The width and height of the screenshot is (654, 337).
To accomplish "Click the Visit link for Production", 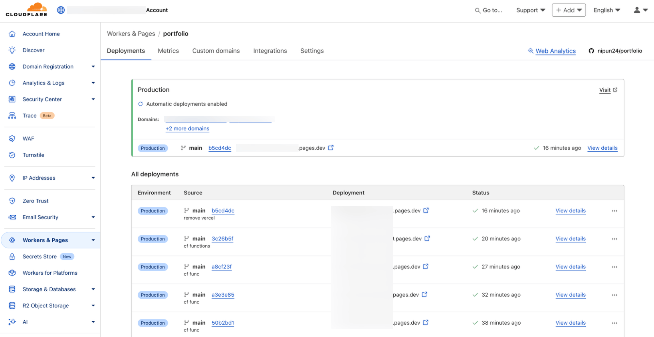I will (605, 90).
